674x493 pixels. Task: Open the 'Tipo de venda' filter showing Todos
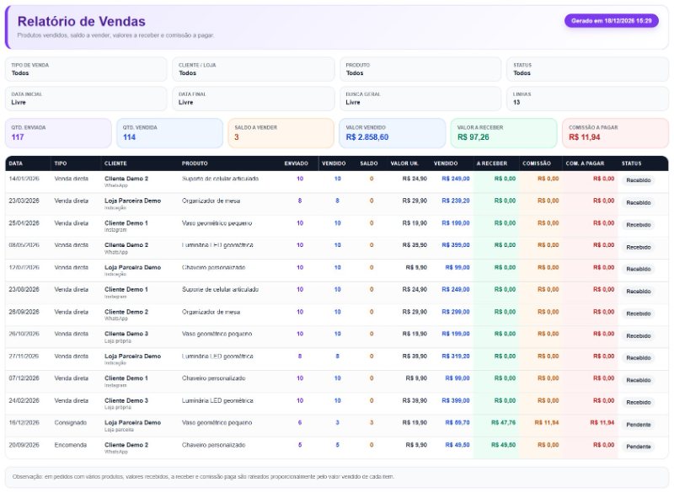[86, 69]
